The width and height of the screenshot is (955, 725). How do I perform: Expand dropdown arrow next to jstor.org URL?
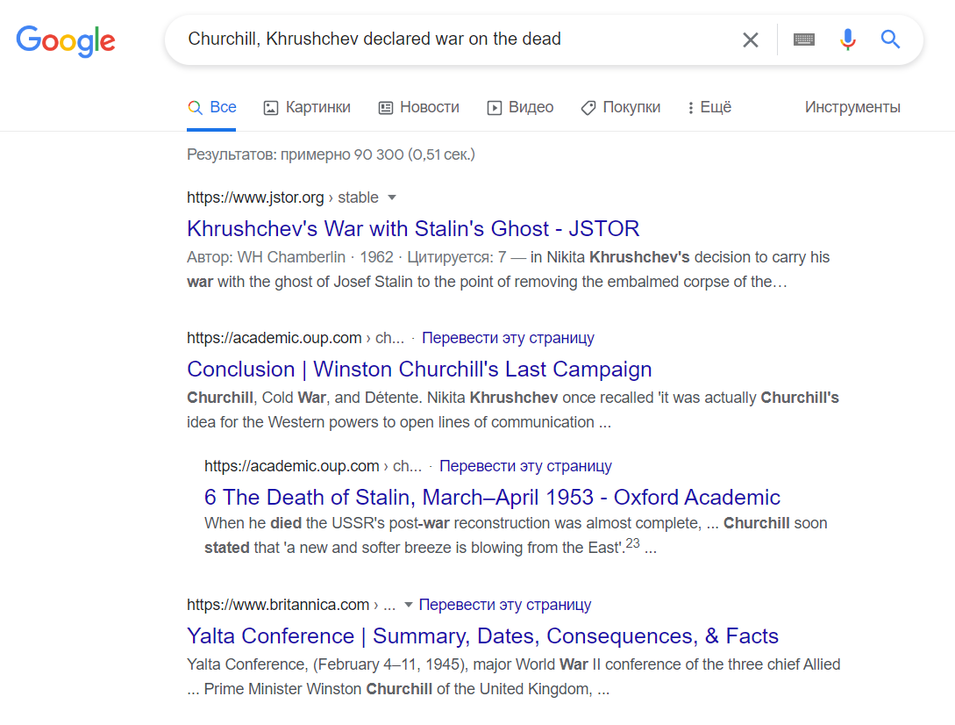tap(392, 197)
